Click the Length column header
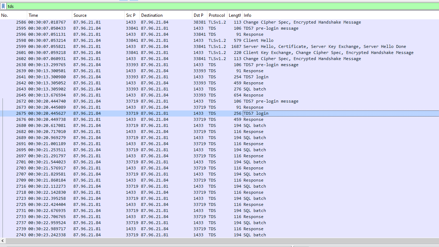439x247 pixels. (x=235, y=15)
